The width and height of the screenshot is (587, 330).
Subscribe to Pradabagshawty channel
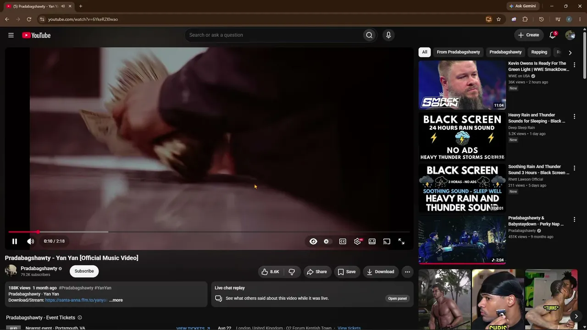click(84, 271)
